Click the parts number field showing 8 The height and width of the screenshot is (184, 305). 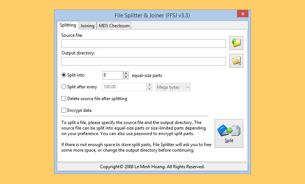click(x=113, y=75)
